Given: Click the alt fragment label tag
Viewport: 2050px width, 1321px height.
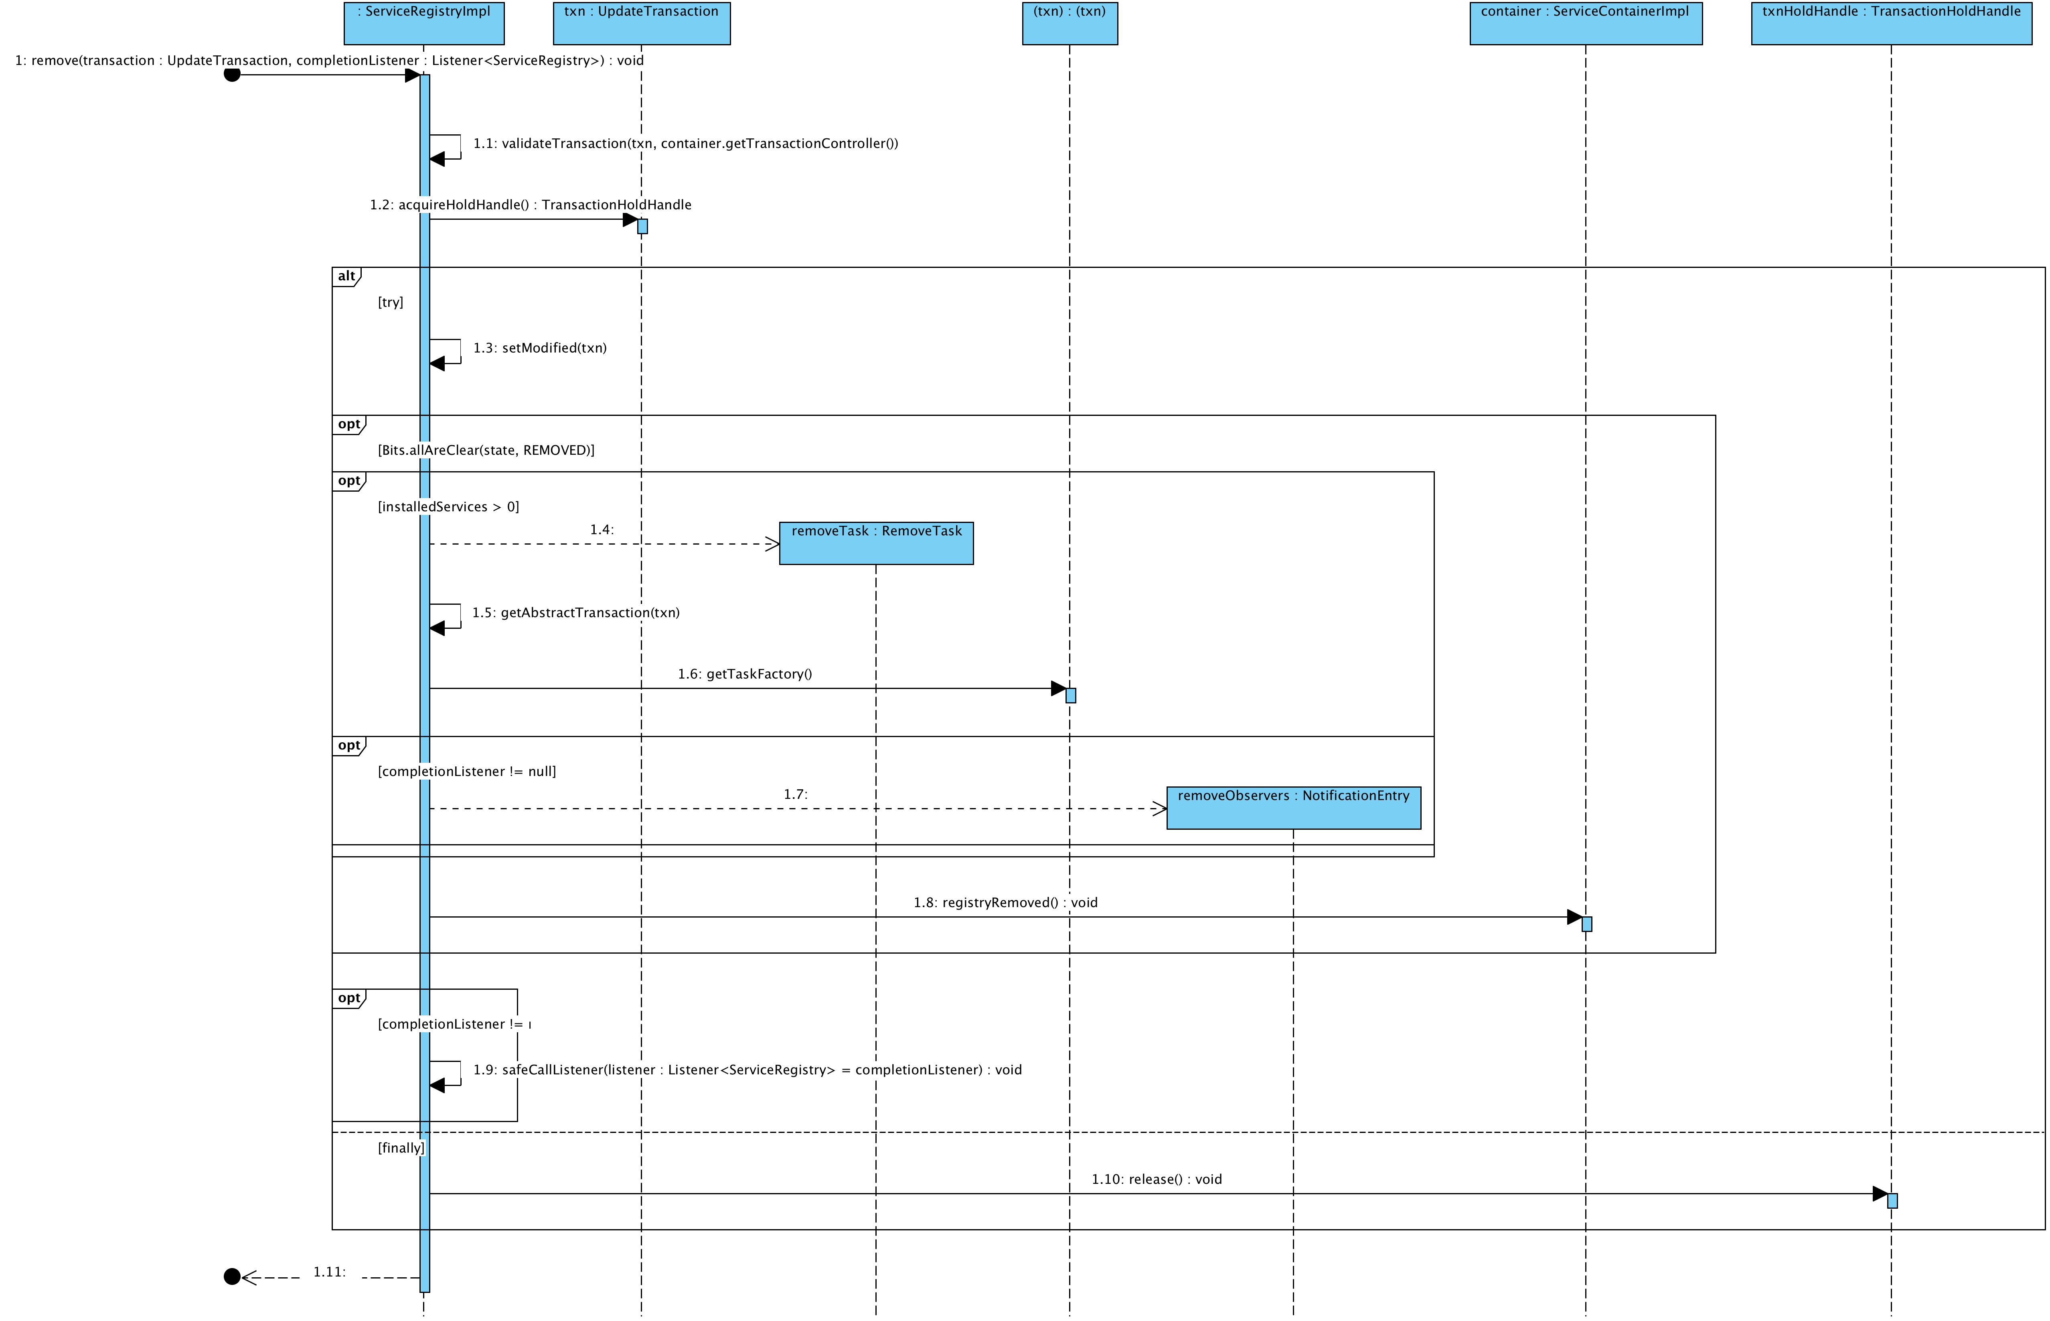Looking at the screenshot, I should tap(346, 276).
